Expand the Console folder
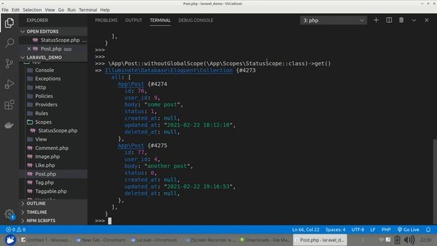Image resolution: width=437 pixels, height=246 pixels. [44, 70]
